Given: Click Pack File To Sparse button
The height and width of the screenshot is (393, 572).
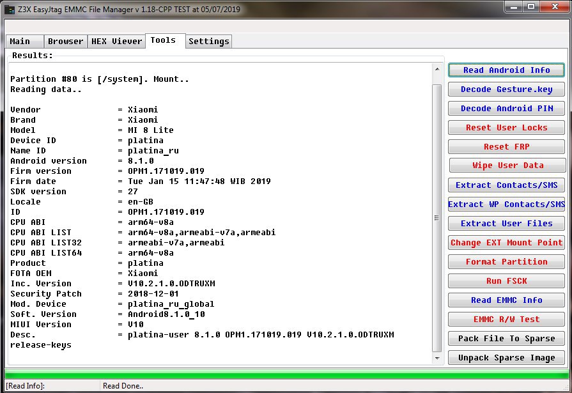Looking at the screenshot, I should tap(506, 339).
